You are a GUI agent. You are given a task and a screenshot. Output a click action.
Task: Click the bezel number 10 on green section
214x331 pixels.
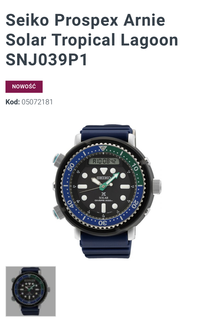pyautogui.click(x=135, y=166)
